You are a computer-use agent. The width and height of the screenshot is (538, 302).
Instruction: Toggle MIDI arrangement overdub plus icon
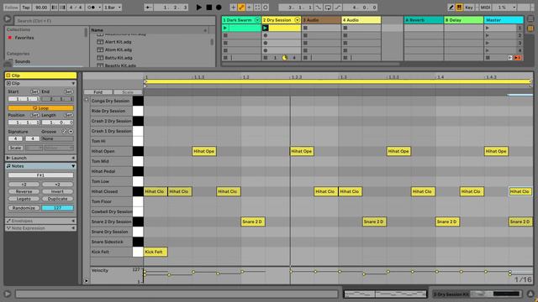pos(234,8)
